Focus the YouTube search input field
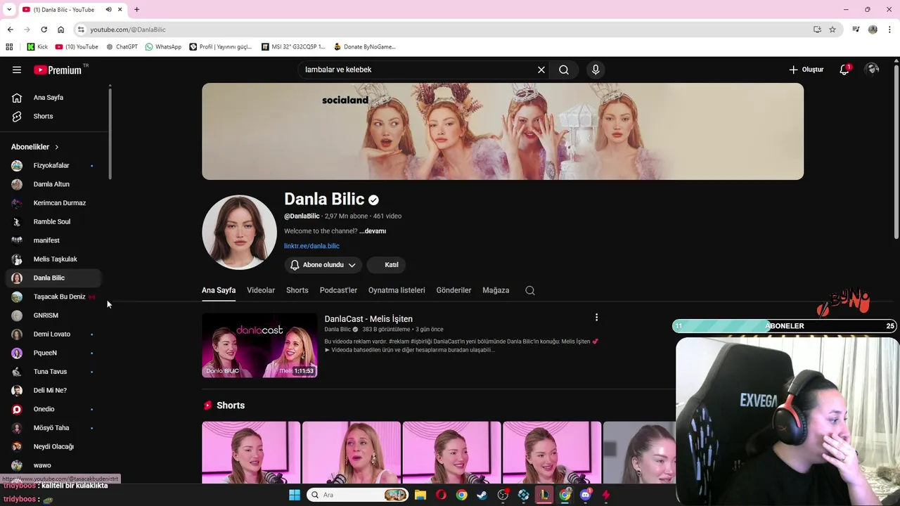The height and width of the screenshot is (506, 900). 418,70
